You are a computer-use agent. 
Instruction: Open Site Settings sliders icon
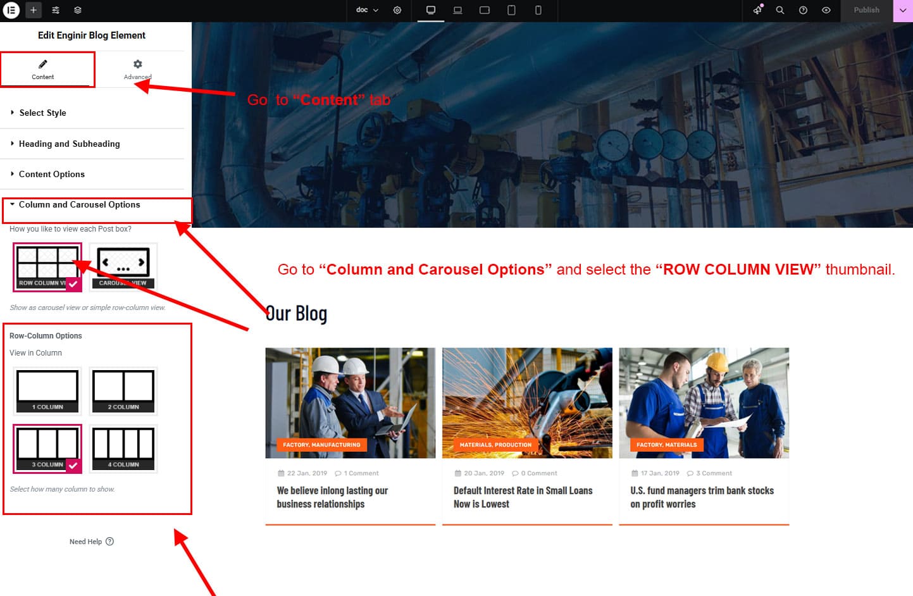(56, 10)
